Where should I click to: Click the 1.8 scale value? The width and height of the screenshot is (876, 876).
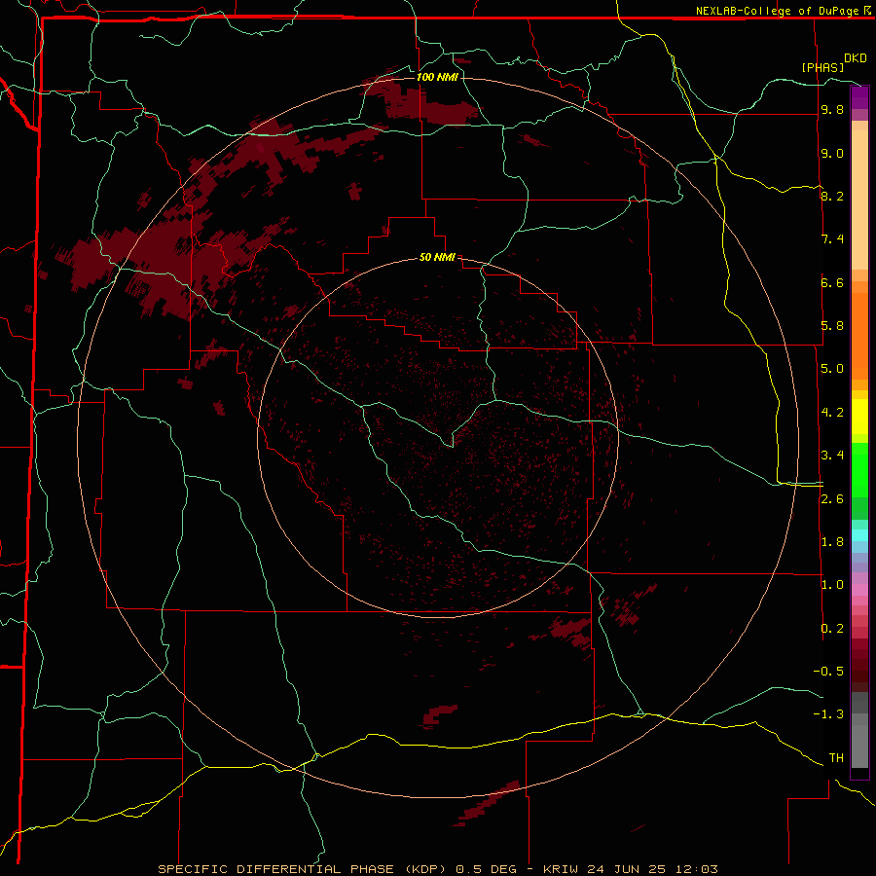pyautogui.click(x=832, y=541)
